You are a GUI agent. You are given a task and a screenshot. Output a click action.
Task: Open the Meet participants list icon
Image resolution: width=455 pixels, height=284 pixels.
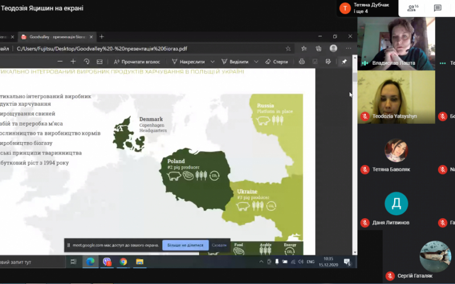tap(413, 8)
